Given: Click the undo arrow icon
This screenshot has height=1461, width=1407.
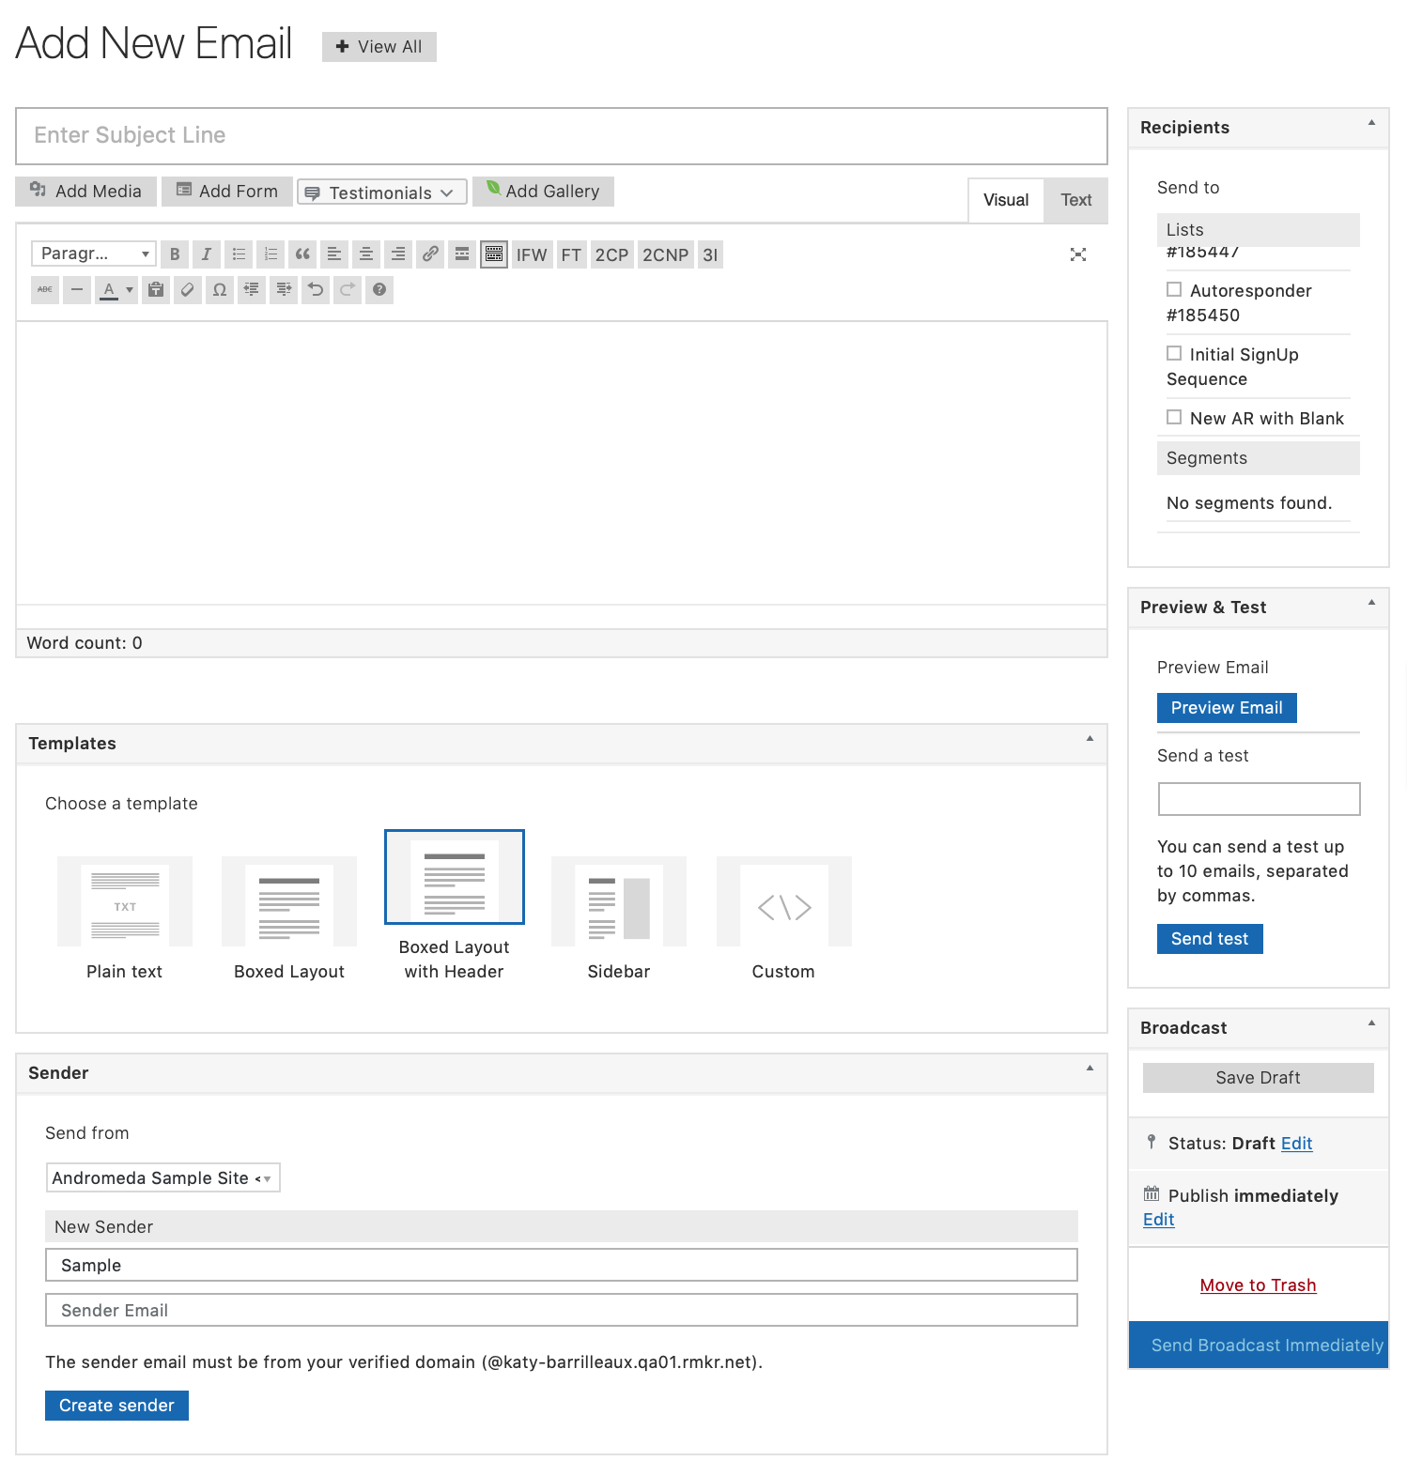Looking at the screenshot, I should [x=316, y=290].
